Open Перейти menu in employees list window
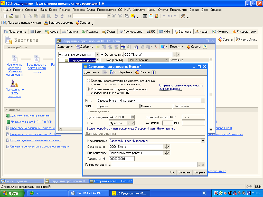This screenshot has width=263, height=197. click(177, 47)
